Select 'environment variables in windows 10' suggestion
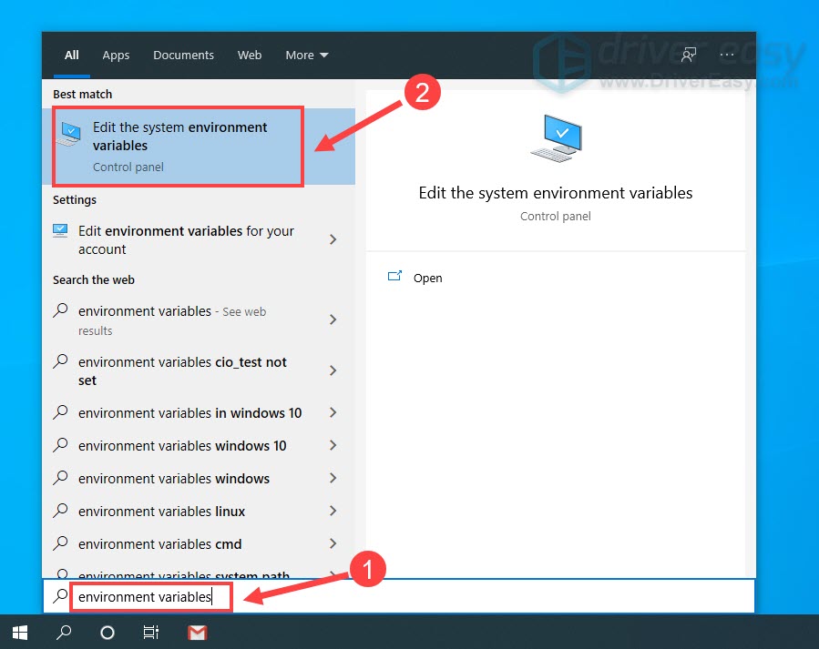819x649 pixels. point(178,412)
